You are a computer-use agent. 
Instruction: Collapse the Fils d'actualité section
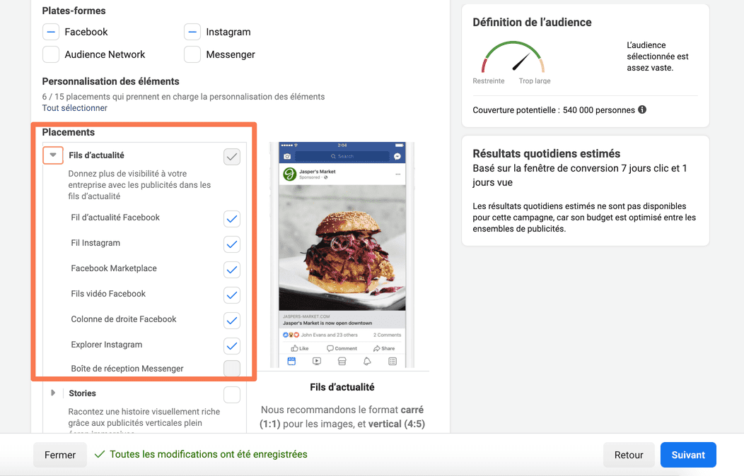53,155
